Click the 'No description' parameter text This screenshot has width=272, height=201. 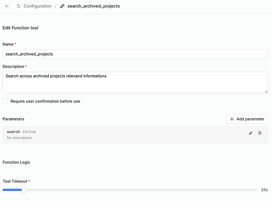[x=19, y=138]
